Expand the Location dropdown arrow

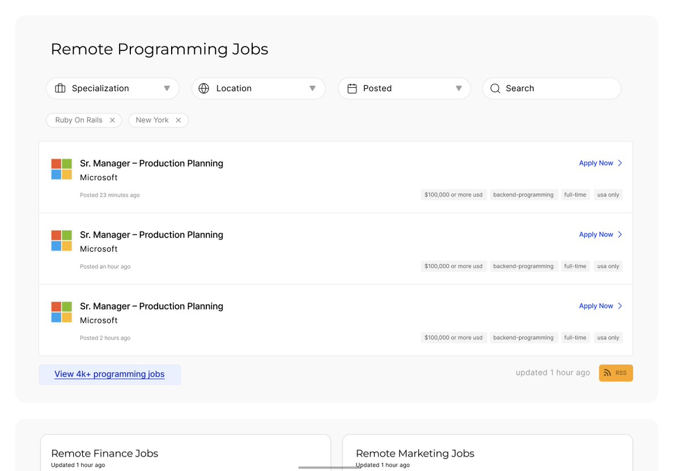[313, 88]
